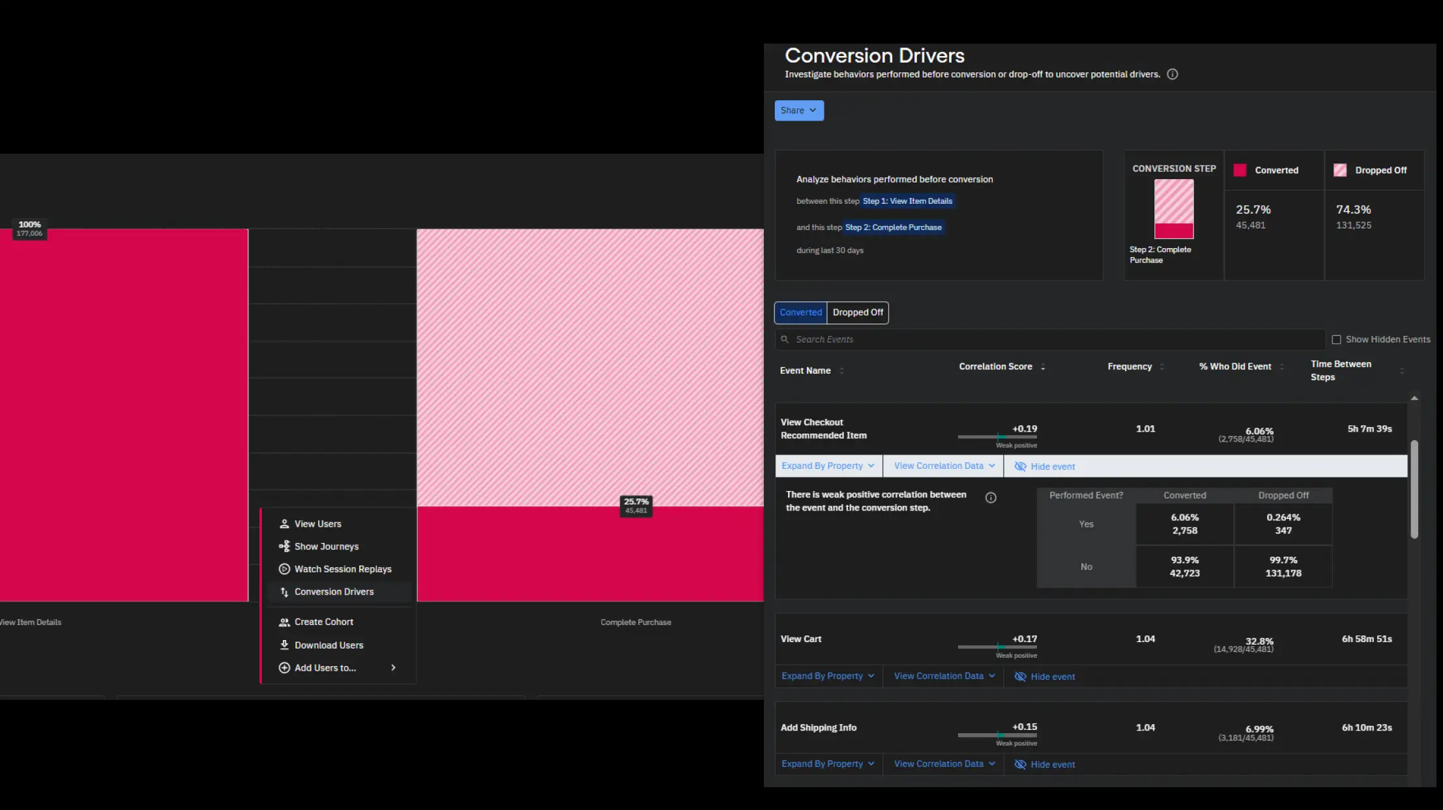Hide the Add Shipping Info event

1045,764
